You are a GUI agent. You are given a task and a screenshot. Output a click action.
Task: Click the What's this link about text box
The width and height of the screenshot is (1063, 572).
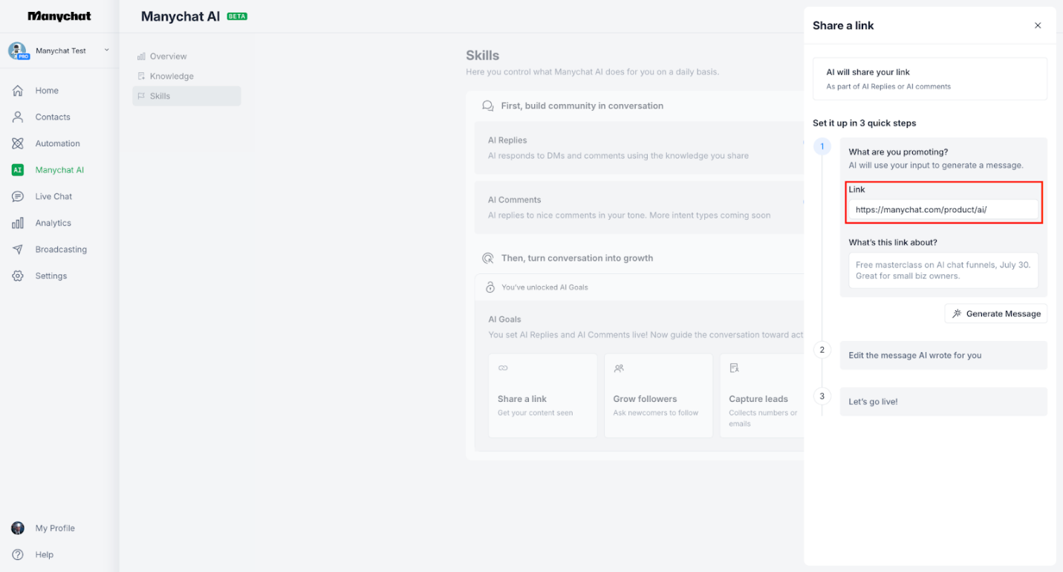(943, 270)
